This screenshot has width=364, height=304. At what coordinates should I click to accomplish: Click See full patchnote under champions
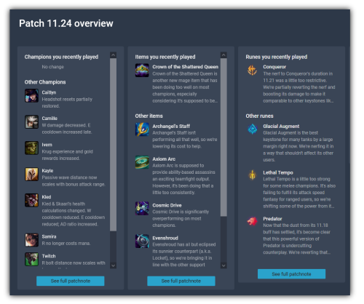point(71,281)
